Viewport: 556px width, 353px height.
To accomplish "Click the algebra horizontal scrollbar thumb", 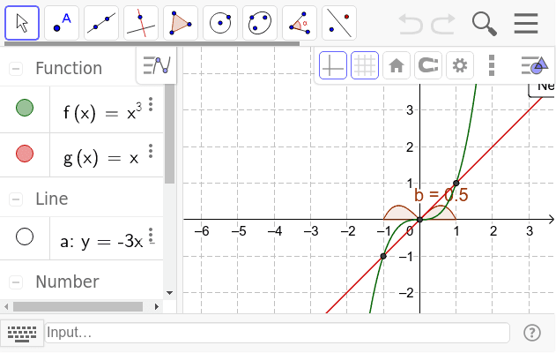I will 78,306.
